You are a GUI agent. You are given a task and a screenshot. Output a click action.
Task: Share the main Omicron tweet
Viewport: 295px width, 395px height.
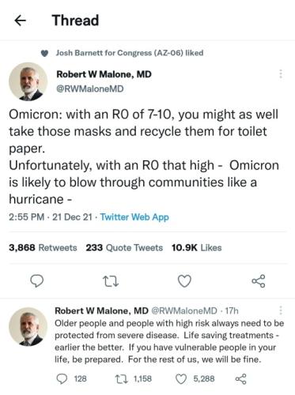point(259,281)
